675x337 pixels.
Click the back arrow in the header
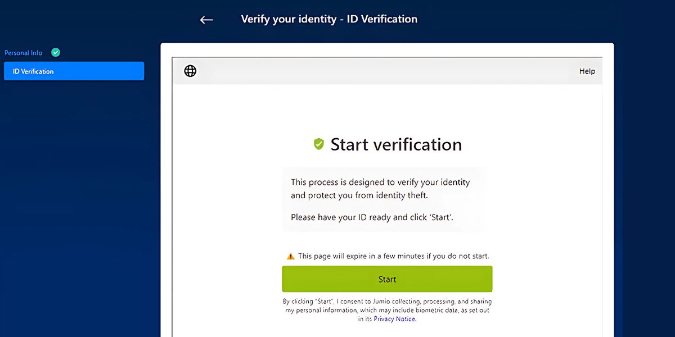tap(206, 20)
